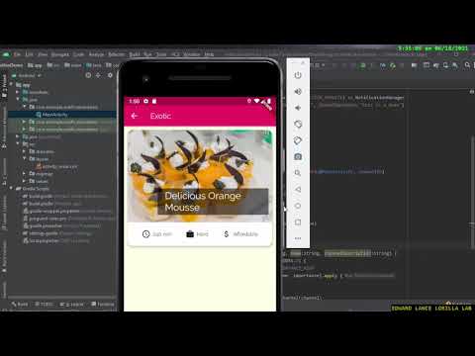Open the View menu
This screenshot has width=475, height=356.
pos(43,54)
